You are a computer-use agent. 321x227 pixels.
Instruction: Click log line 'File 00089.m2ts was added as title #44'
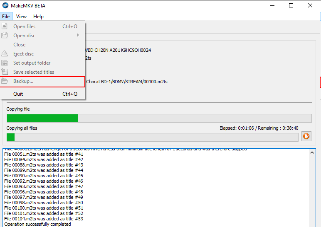point(44,170)
